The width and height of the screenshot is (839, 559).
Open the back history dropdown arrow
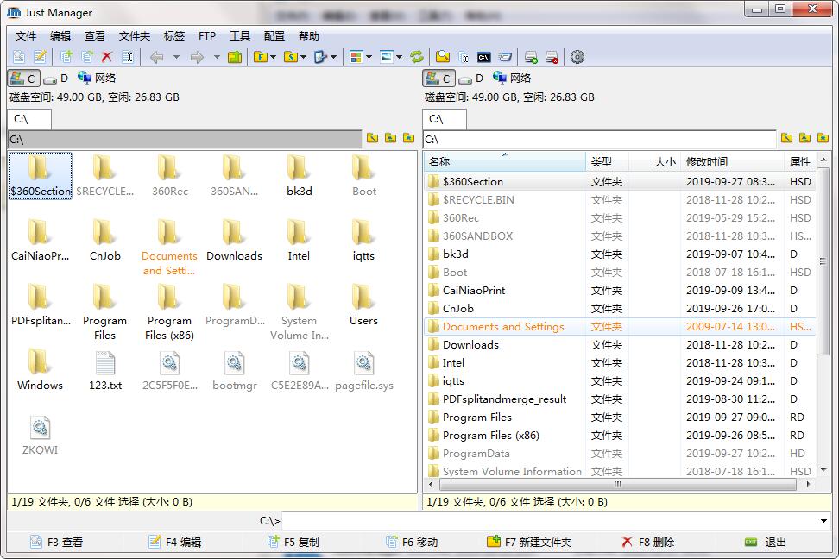(176, 57)
